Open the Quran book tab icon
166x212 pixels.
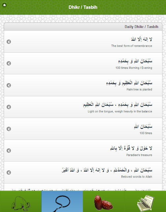(x=145, y=201)
